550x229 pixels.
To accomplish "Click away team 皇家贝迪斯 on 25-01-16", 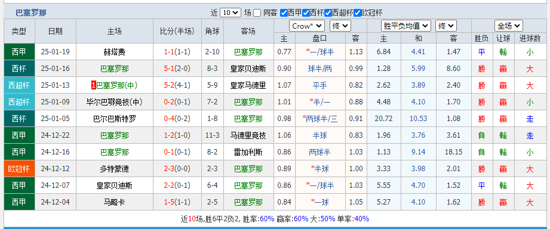I will [x=248, y=69].
